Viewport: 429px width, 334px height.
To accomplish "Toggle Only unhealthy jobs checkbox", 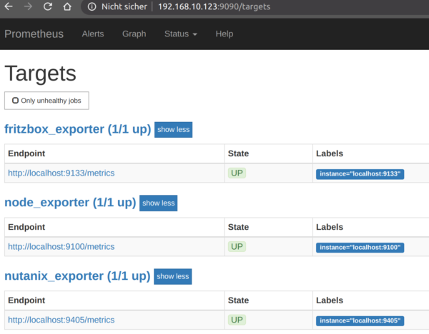I will click(15, 101).
